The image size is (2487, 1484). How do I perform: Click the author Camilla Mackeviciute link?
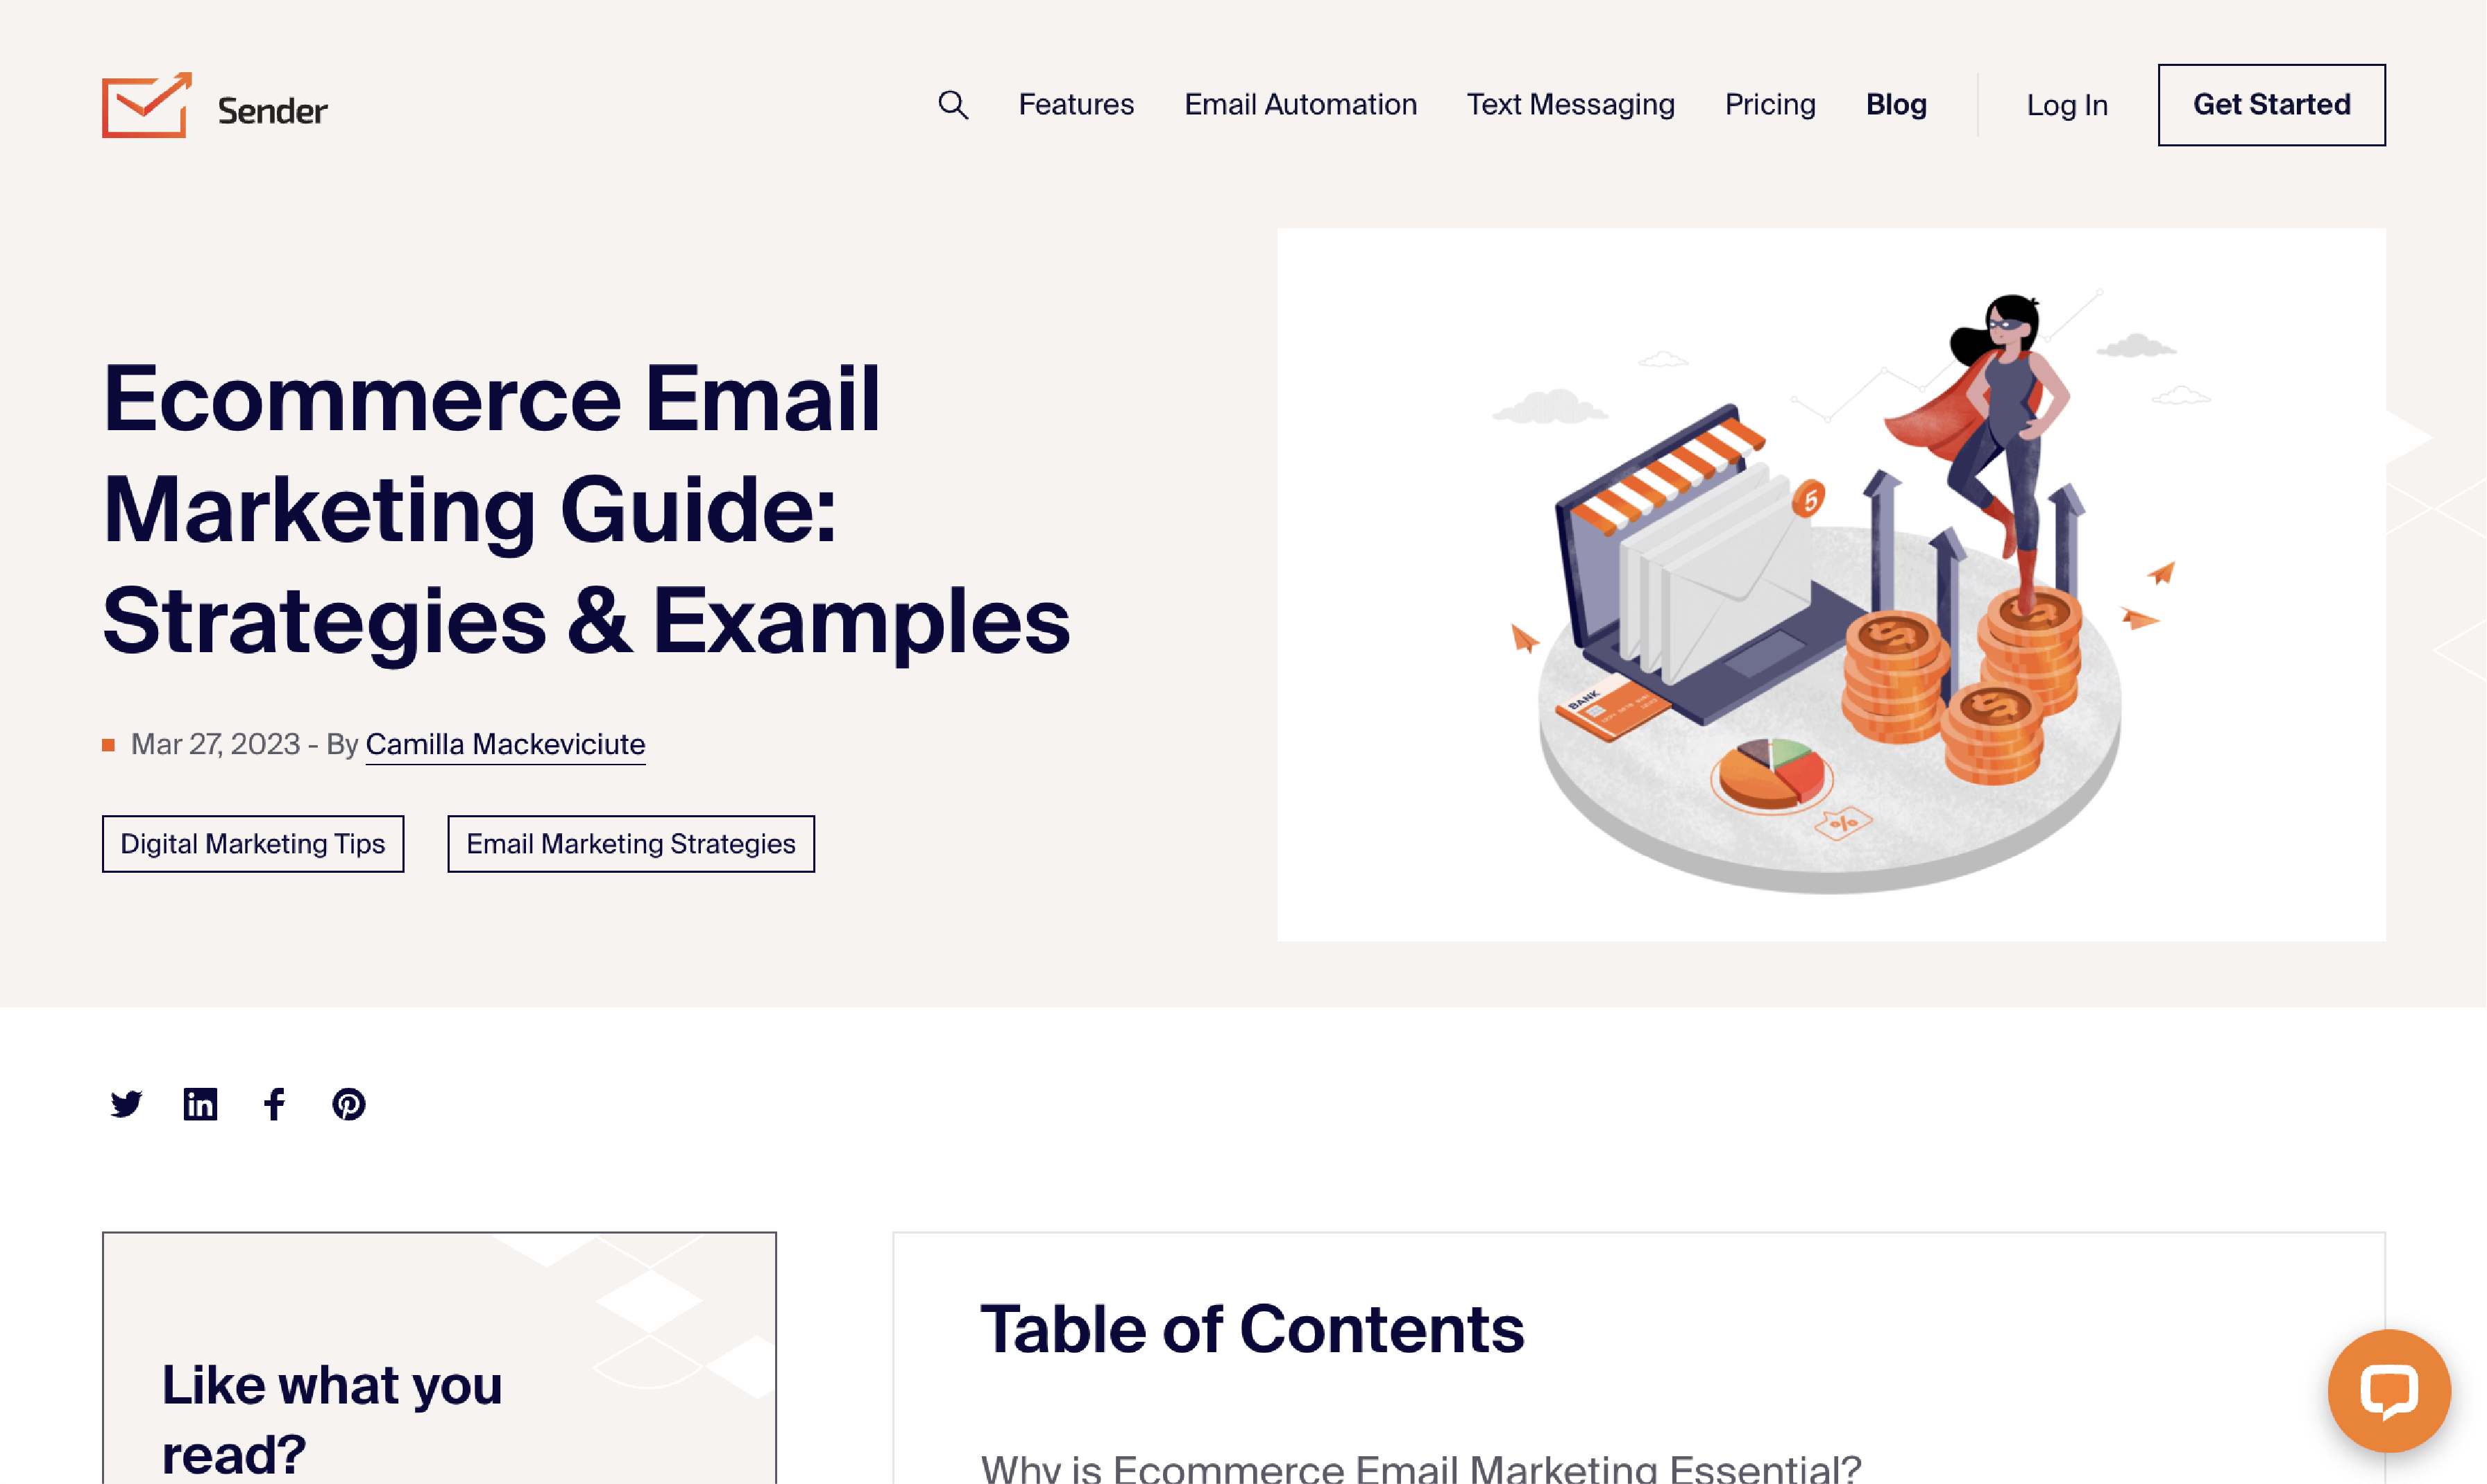[x=505, y=744]
